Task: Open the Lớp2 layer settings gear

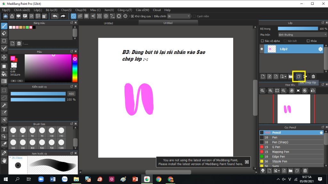Action: [320, 49]
